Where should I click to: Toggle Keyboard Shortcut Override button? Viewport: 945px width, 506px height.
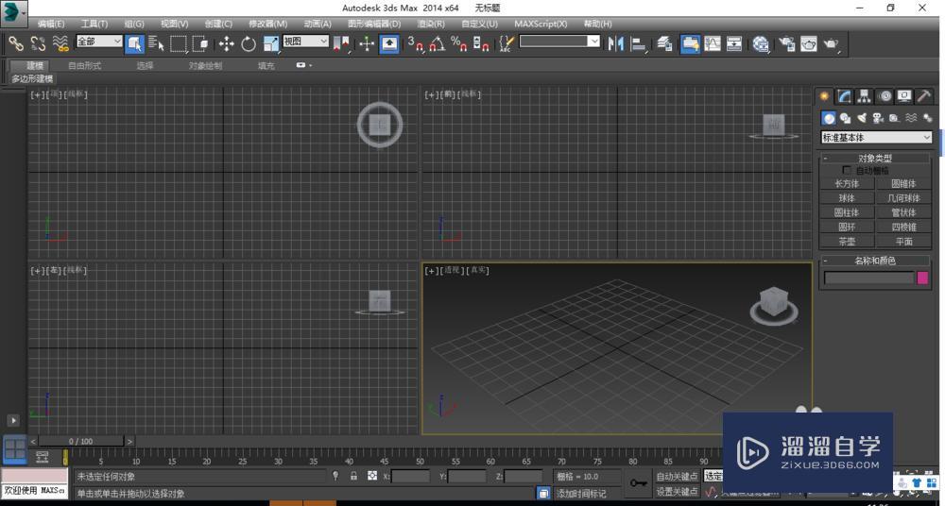click(x=388, y=43)
